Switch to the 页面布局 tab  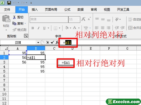click(x=51, y=10)
